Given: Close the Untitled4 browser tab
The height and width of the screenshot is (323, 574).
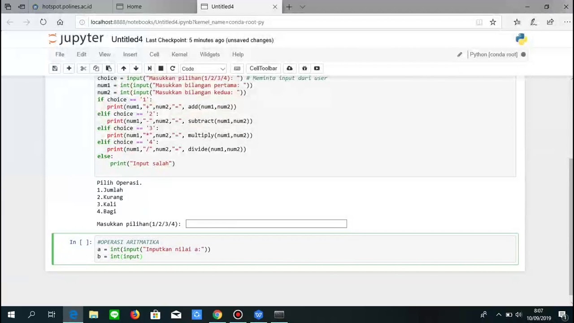Looking at the screenshot, I should tap(275, 7).
